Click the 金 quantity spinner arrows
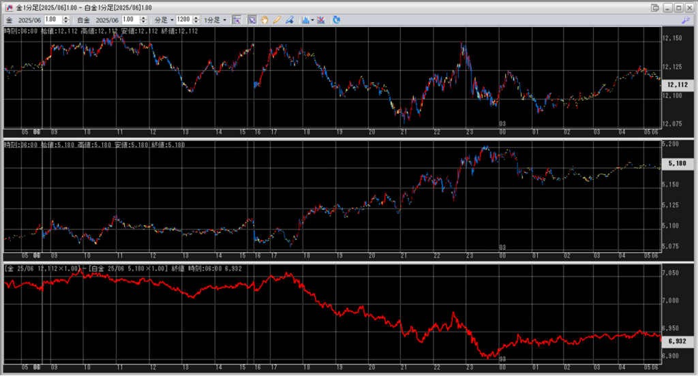698x376 pixels. pos(66,20)
